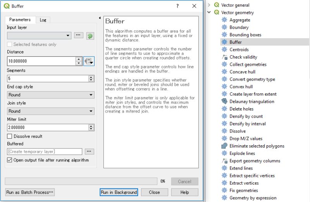Click the green iterate-over-layer icon
Image resolution: width=310 pixels, height=202 pixels.
(x=90, y=36)
